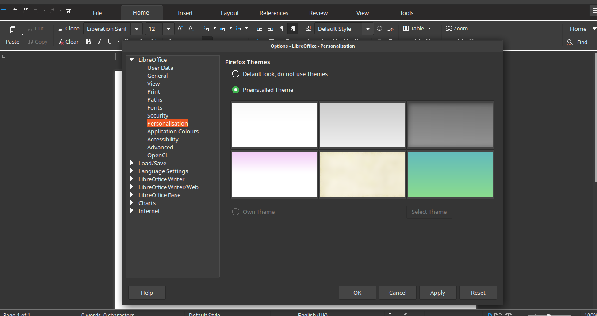Select 'Default look, do not use Themes'
Viewport: 597px width, 316px height.
pyautogui.click(x=236, y=74)
